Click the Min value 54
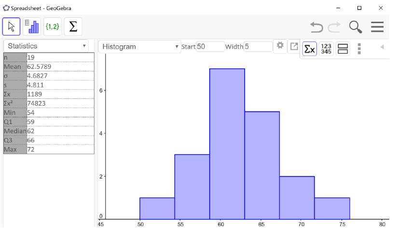The width and height of the screenshot is (397, 231). pyautogui.click(x=31, y=112)
